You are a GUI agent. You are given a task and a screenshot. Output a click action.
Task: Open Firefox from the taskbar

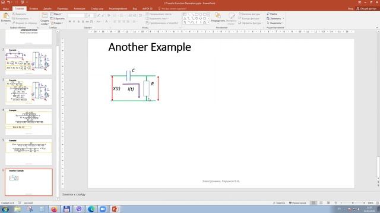pos(54,209)
